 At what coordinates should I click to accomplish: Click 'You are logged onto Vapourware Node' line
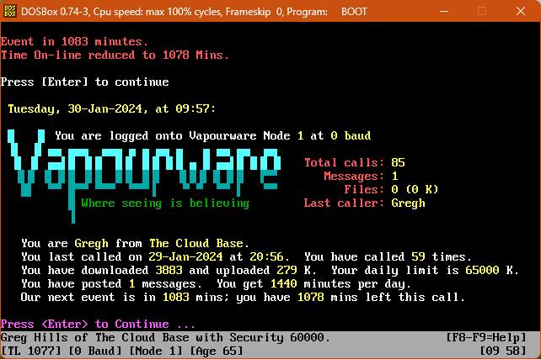[213, 135]
